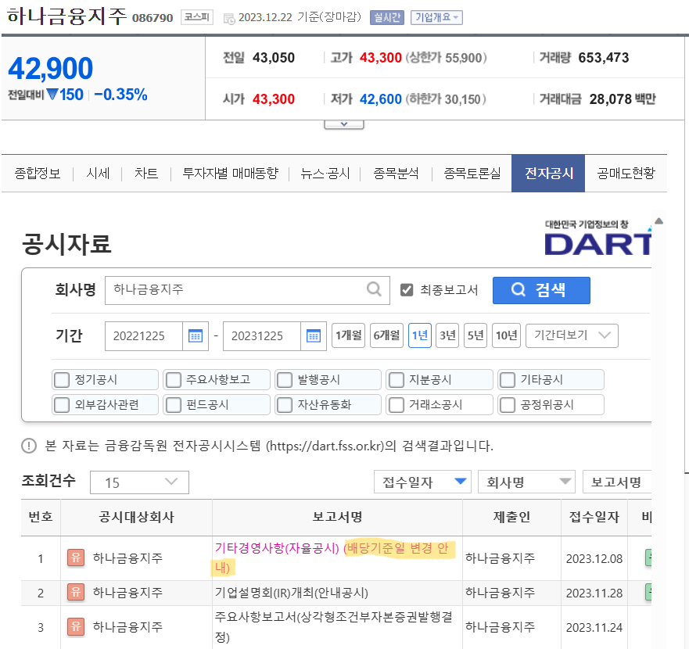Click the stock code 086790
This screenshot has height=649, width=689.
coord(153,18)
